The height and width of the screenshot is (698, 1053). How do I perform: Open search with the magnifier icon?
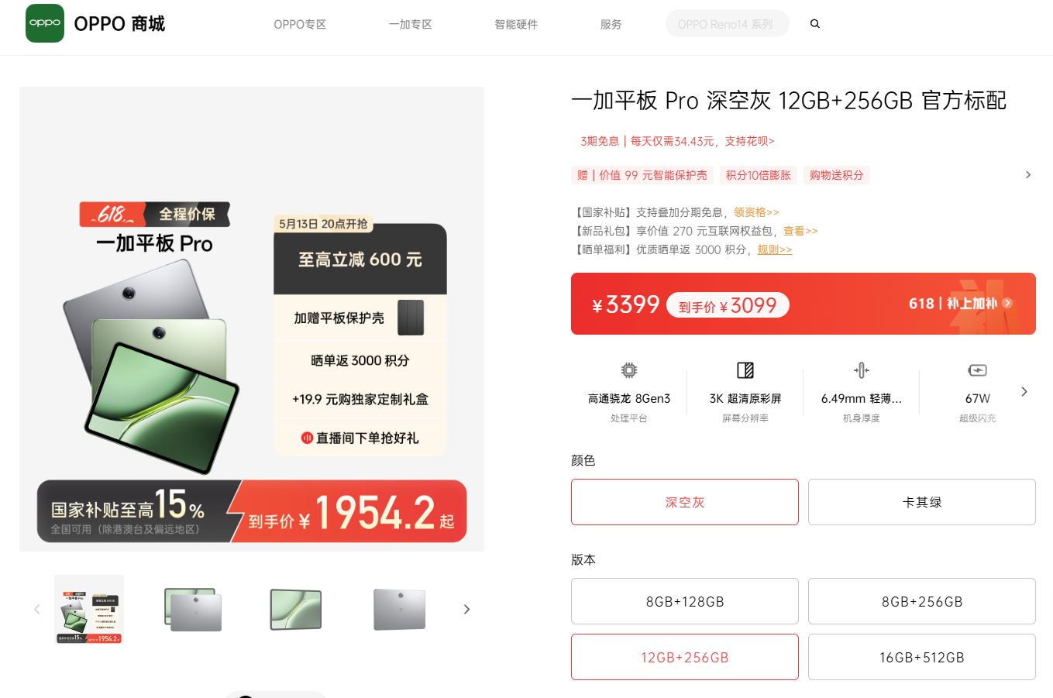815,24
